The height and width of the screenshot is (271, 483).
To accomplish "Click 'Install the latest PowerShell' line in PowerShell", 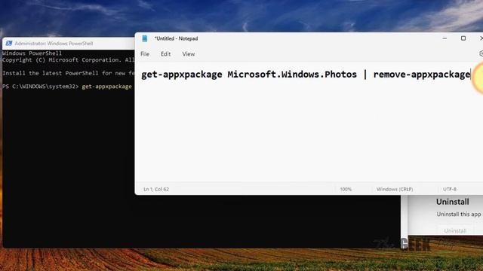I will coord(69,73).
